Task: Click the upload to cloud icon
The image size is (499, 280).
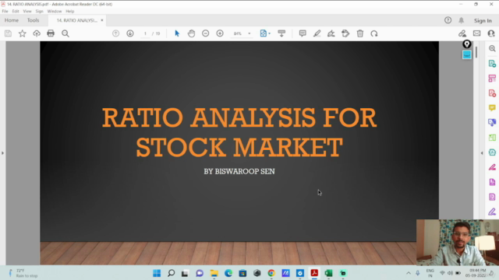Action: (x=37, y=33)
